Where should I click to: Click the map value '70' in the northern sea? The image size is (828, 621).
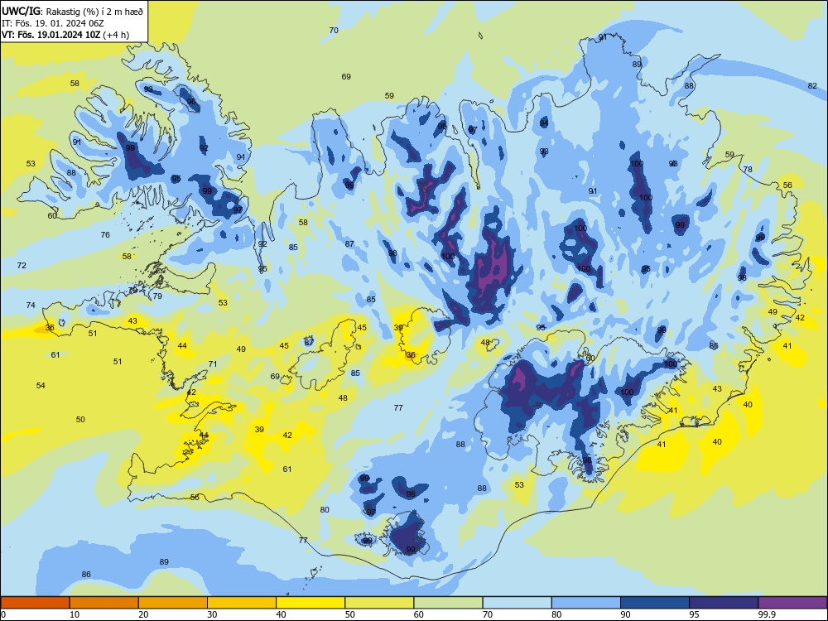(334, 31)
